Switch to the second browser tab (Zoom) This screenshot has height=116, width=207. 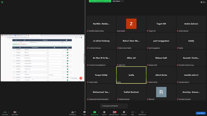point(20,35)
